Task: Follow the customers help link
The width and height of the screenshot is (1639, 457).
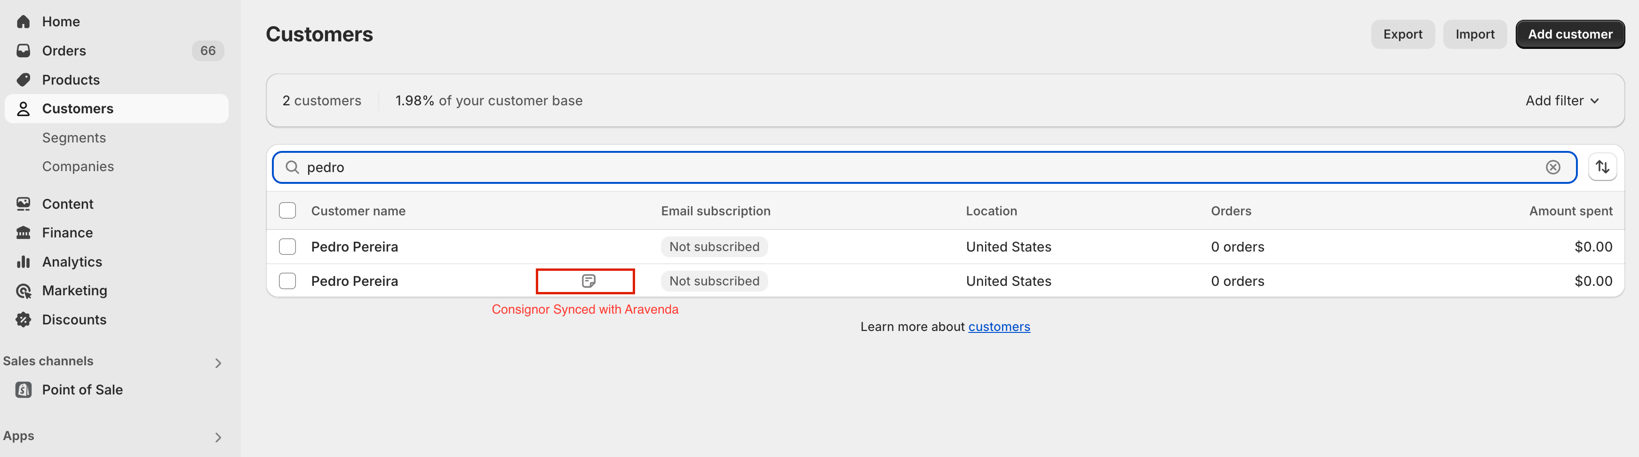Action: click(999, 327)
